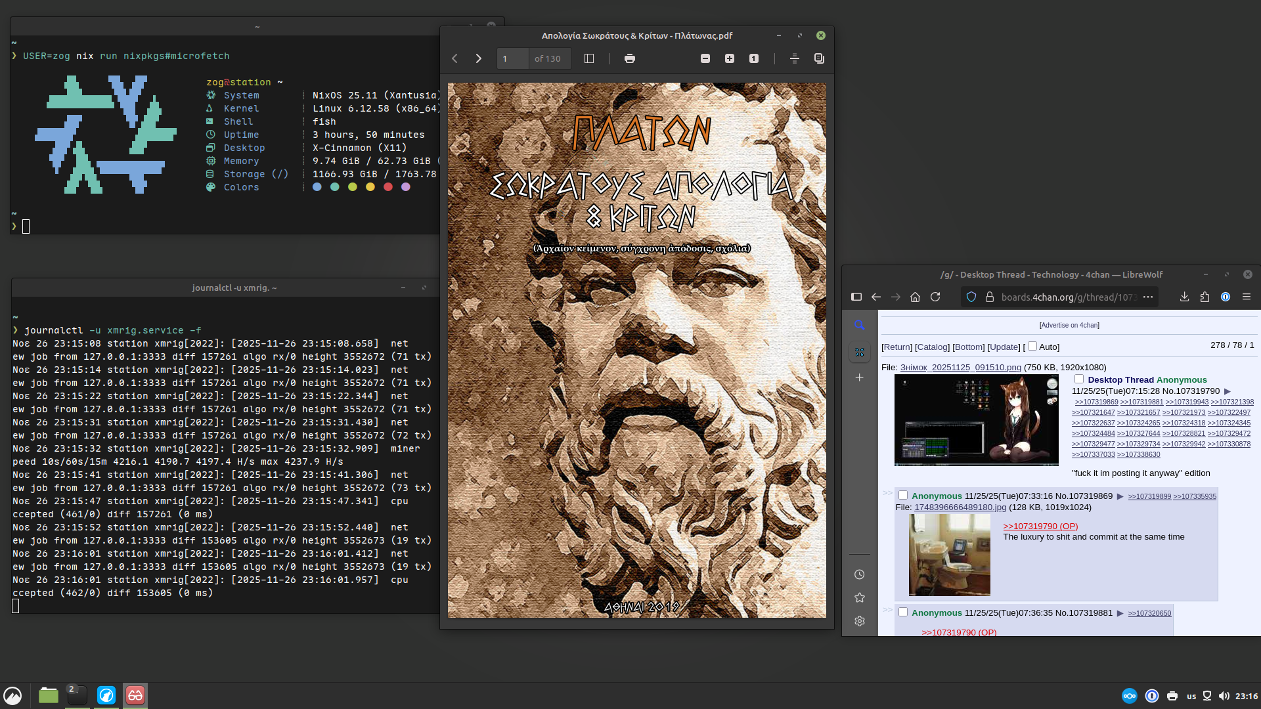Reload the 4chan page in LibreWolf
Image resolution: width=1261 pixels, height=709 pixels.
click(x=935, y=297)
